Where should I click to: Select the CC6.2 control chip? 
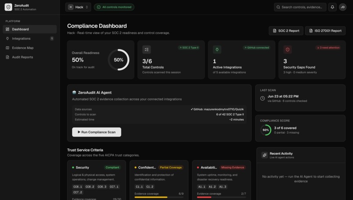(x=90, y=187)
